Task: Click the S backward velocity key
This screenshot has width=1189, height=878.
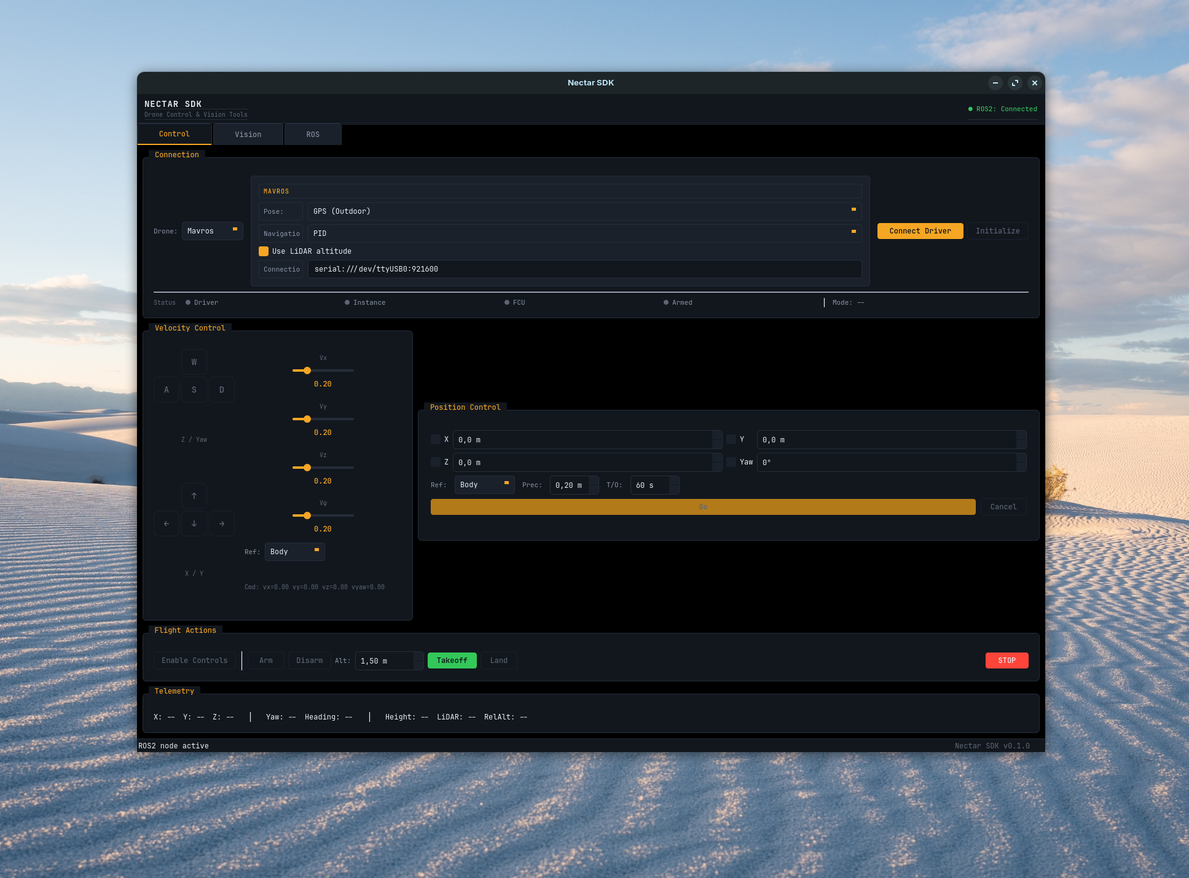Action: click(x=194, y=390)
